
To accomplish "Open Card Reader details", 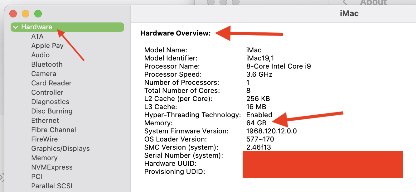I will tap(51, 83).
